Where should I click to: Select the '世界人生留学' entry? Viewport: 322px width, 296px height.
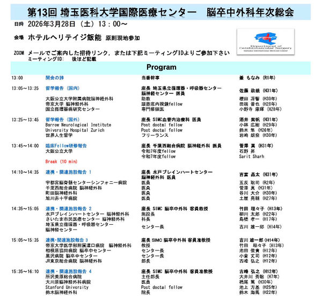coord(59,135)
